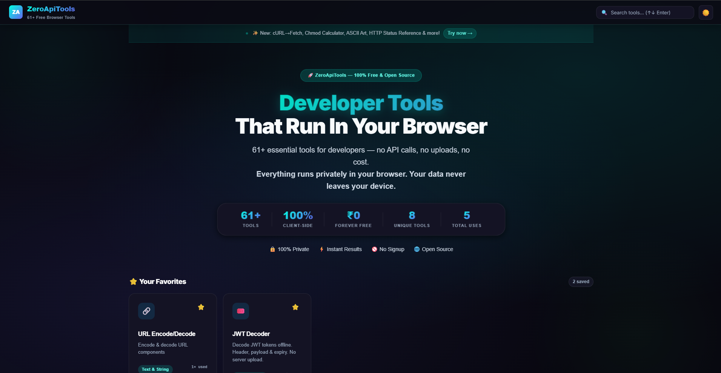The height and width of the screenshot is (373, 721).
Task: Click the 100% Private label
Action: click(293, 249)
